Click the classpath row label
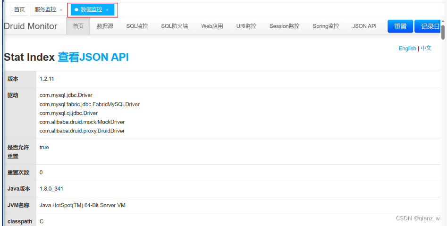Image resolution: width=447 pixels, height=226 pixels. pyautogui.click(x=20, y=221)
